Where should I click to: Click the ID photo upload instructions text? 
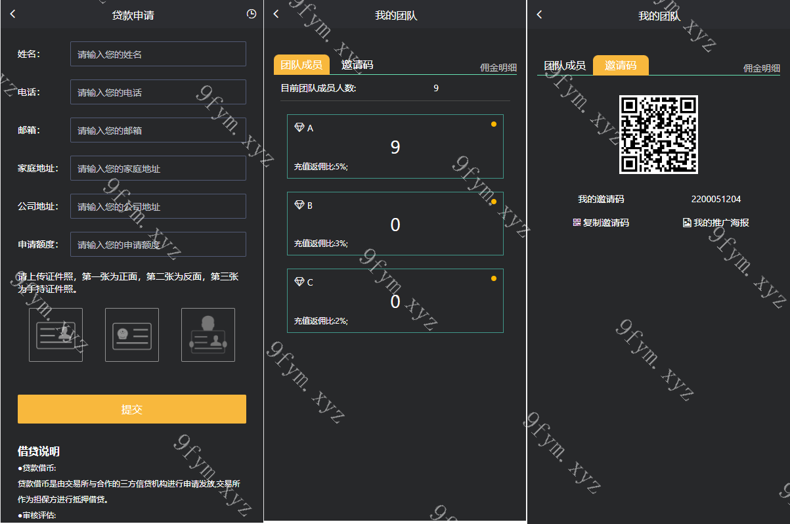pyautogui.click(x=129, y=283)
